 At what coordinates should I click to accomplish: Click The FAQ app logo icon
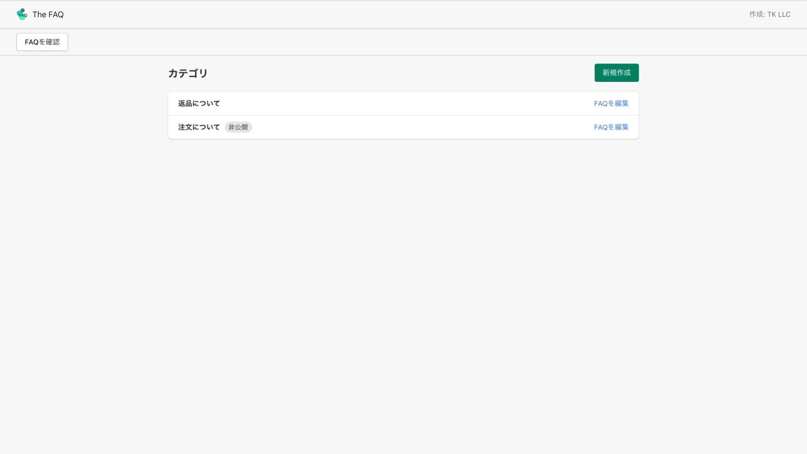coord(22,14)
